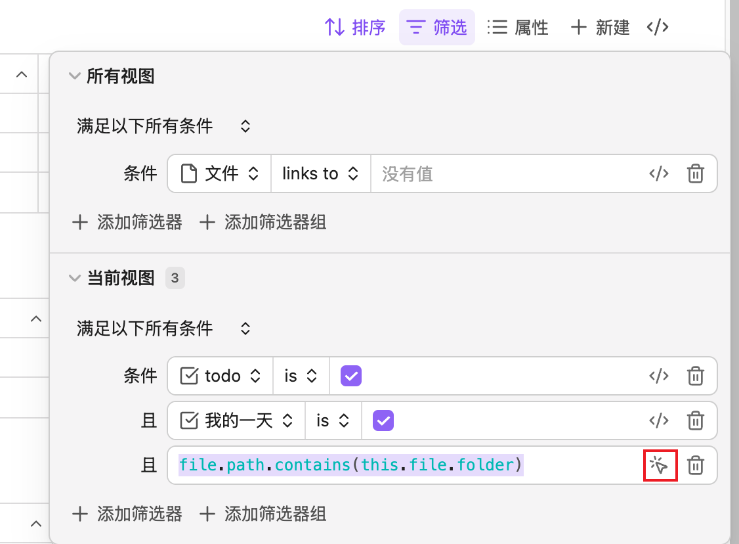Collapse the 当前视图 section
This screenshot has width=739, height=544.
(74, 278)
